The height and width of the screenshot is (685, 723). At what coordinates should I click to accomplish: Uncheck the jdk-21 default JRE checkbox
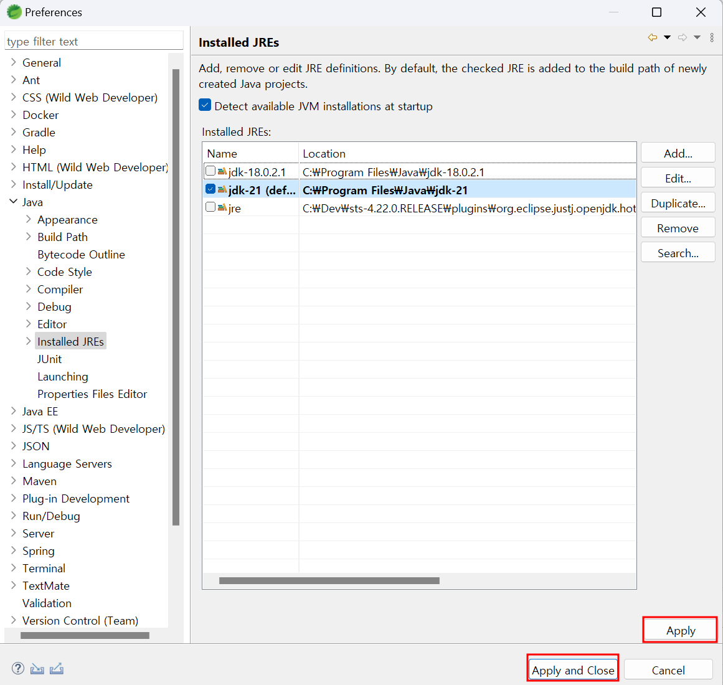coord(210,189)
